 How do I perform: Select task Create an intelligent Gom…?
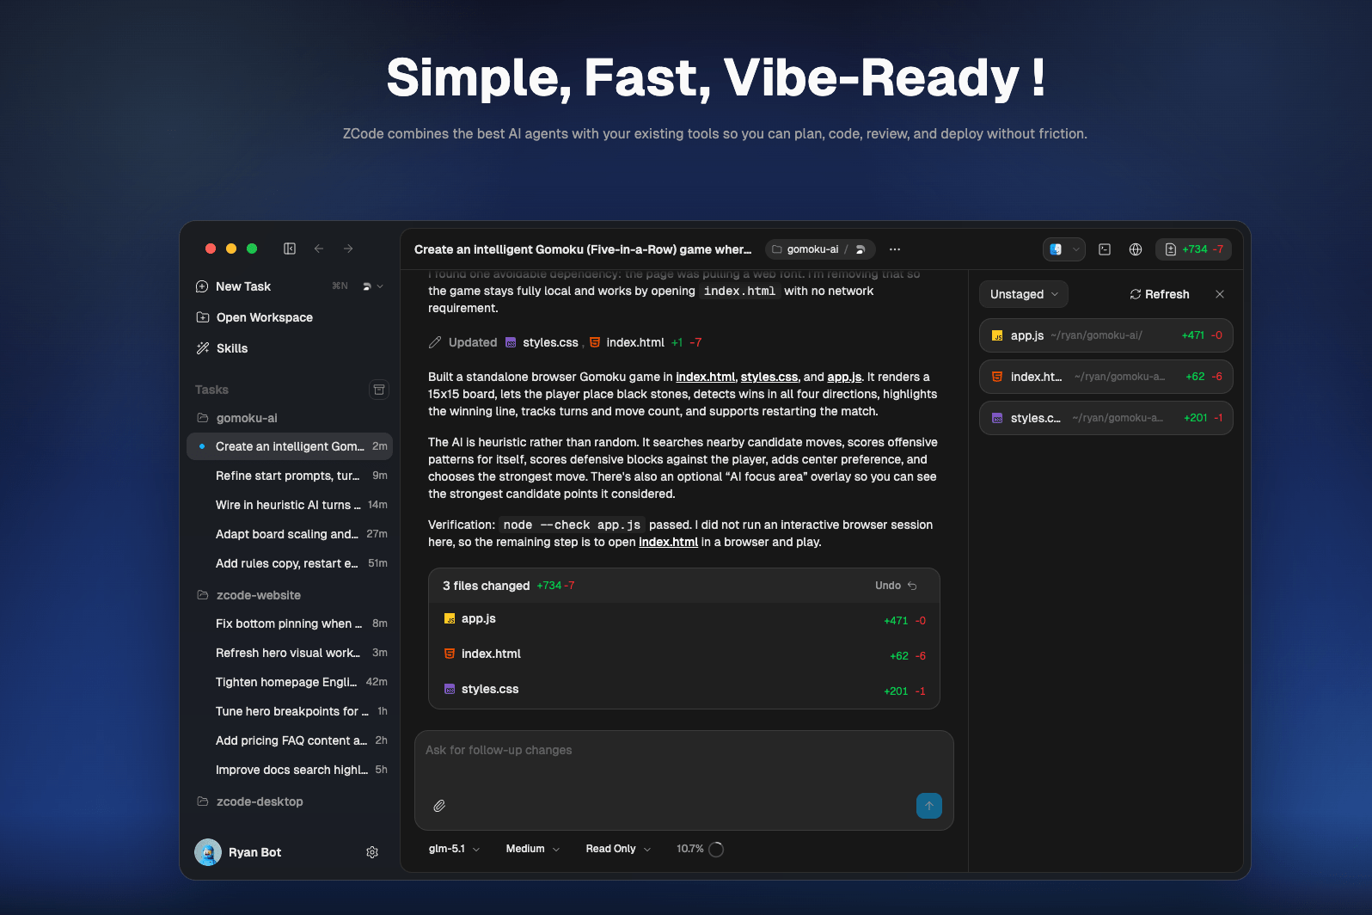(x=290, y=446)
